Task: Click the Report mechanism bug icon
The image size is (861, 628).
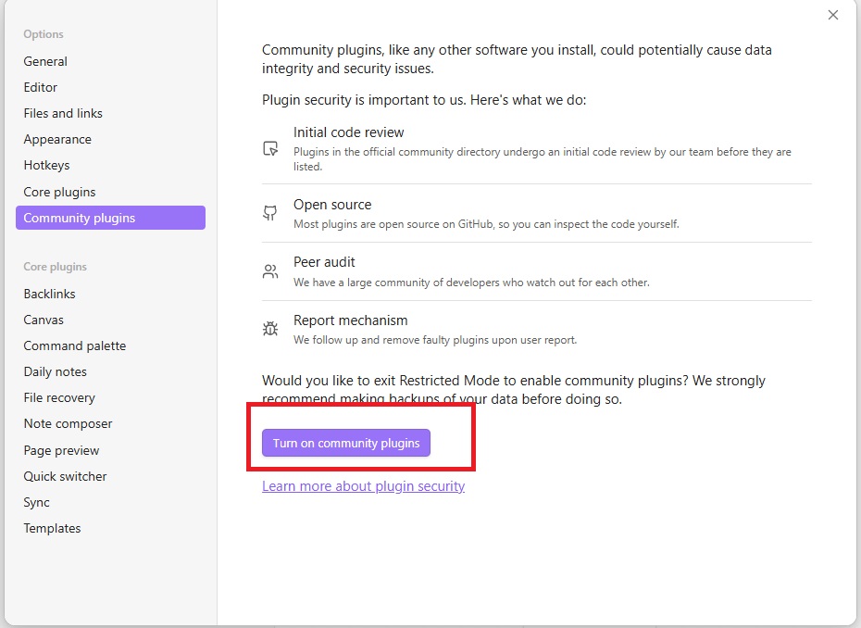Action: 270,329
